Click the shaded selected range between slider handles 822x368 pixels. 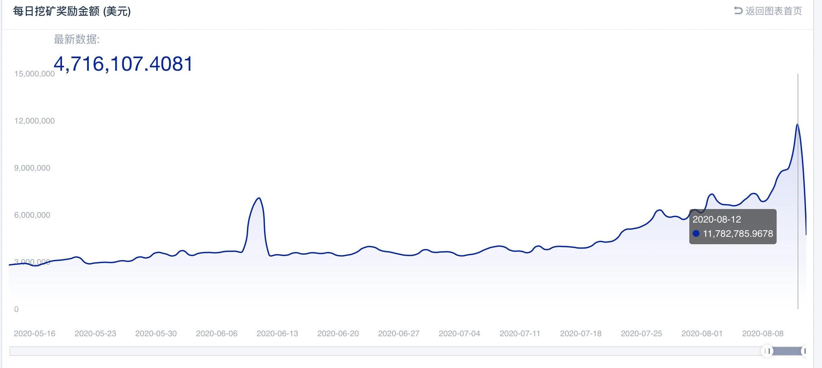click(x=786, y=351)
